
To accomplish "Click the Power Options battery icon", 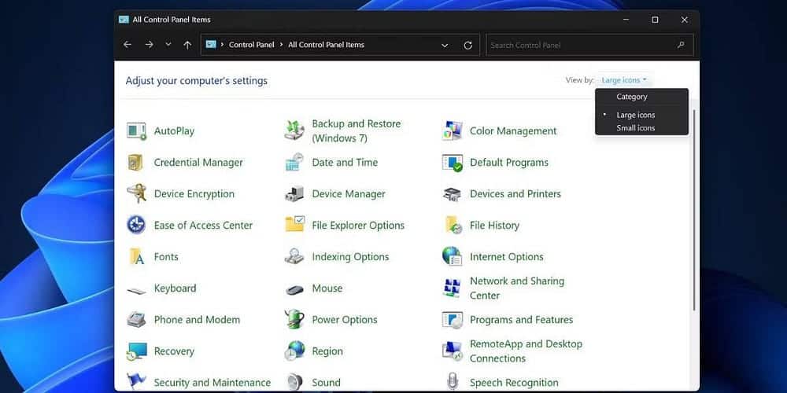I will tap(294, 319).
